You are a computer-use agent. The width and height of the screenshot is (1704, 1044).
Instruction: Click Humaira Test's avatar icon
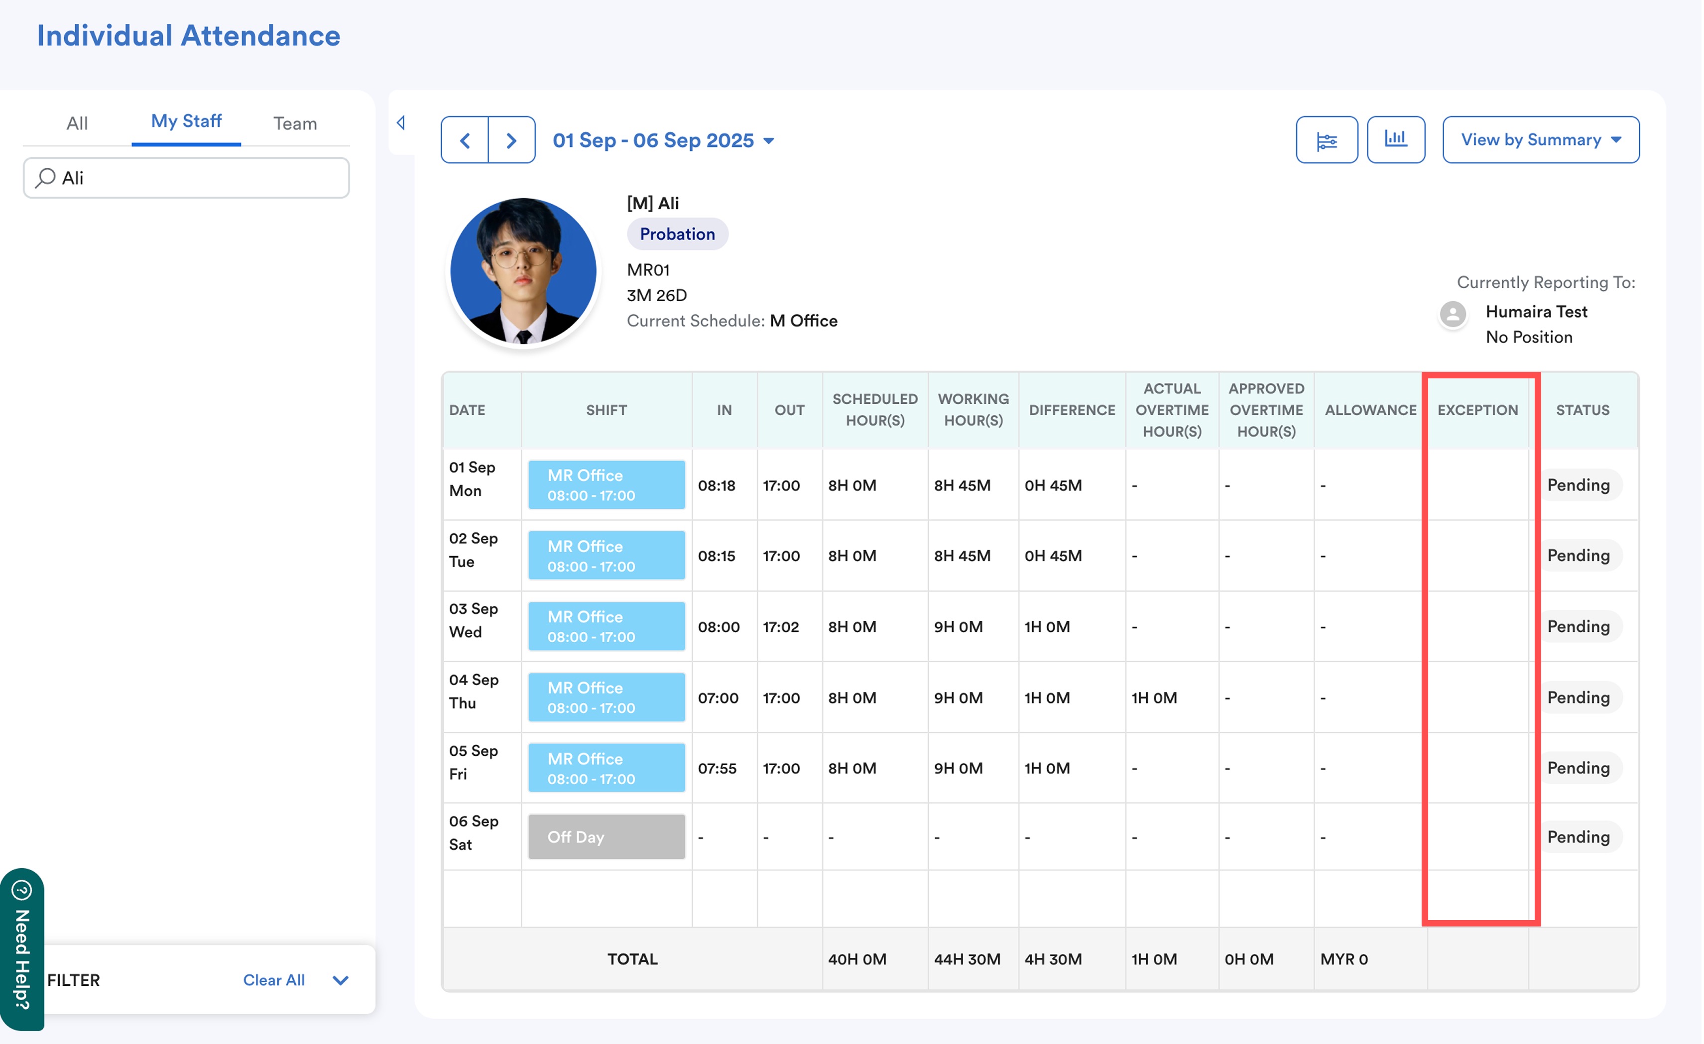pos(1452,314)
